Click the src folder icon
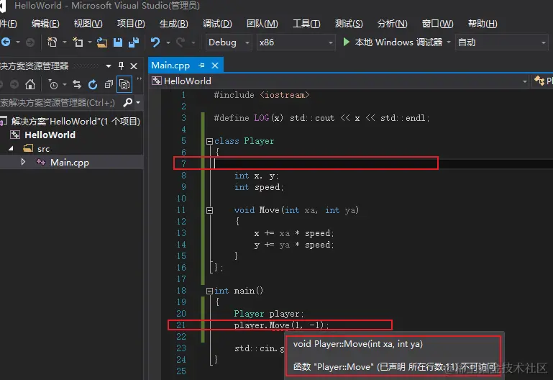Viewport: 553px width, 380px height. tap(28, 148)
